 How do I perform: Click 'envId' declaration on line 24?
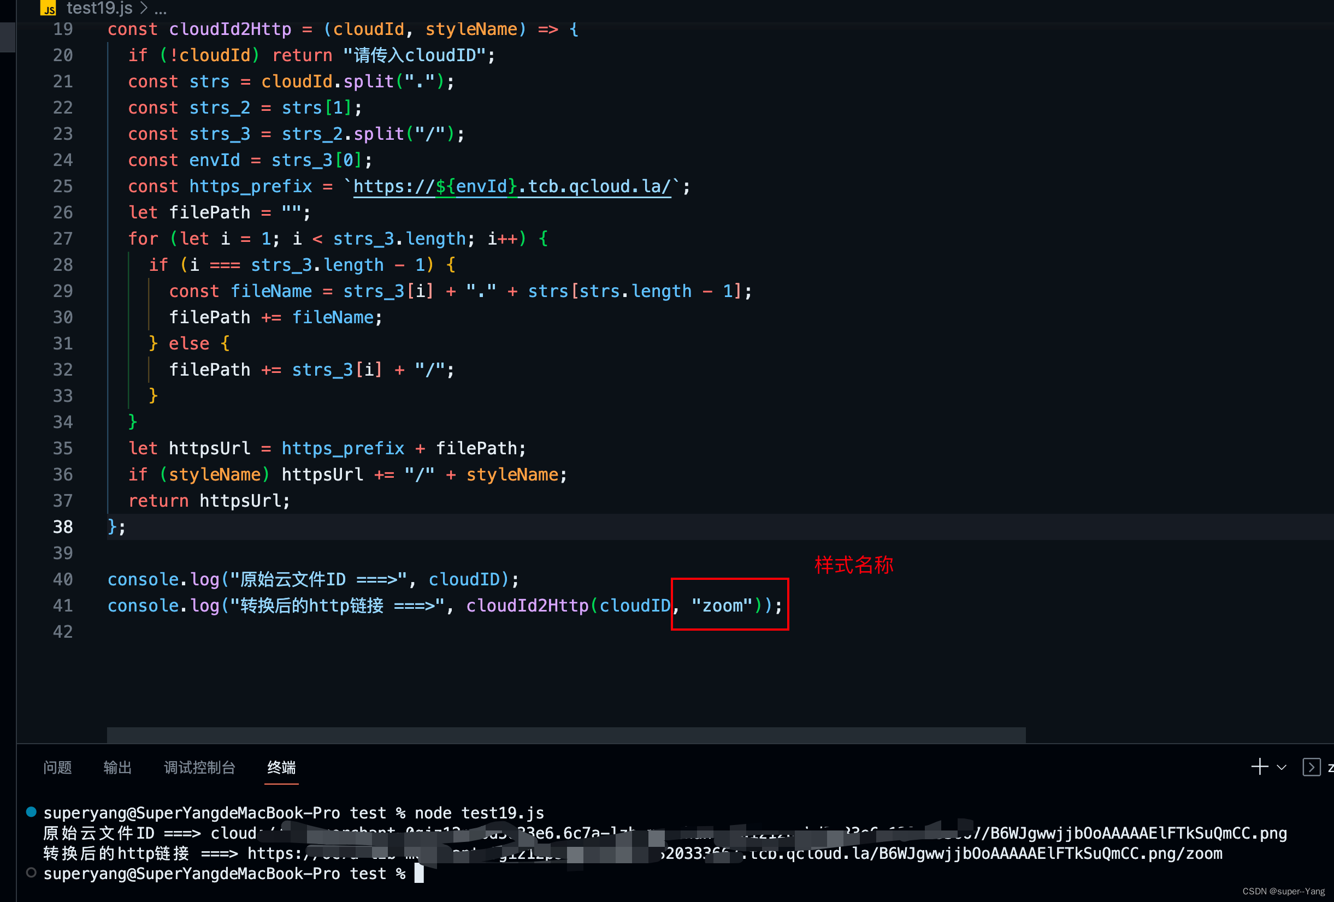[215, 160]
